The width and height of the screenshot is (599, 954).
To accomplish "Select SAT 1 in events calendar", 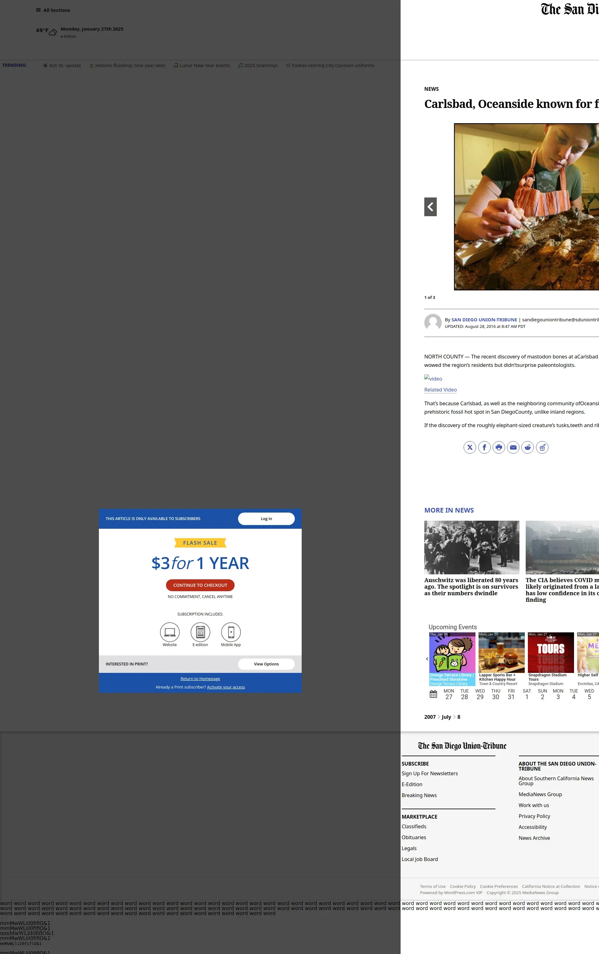I will [x=527, y=694].
